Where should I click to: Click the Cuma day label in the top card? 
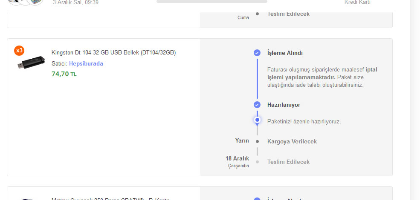[243, 17]
